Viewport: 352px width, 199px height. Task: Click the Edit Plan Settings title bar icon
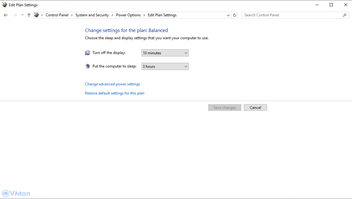pos(5,5)
